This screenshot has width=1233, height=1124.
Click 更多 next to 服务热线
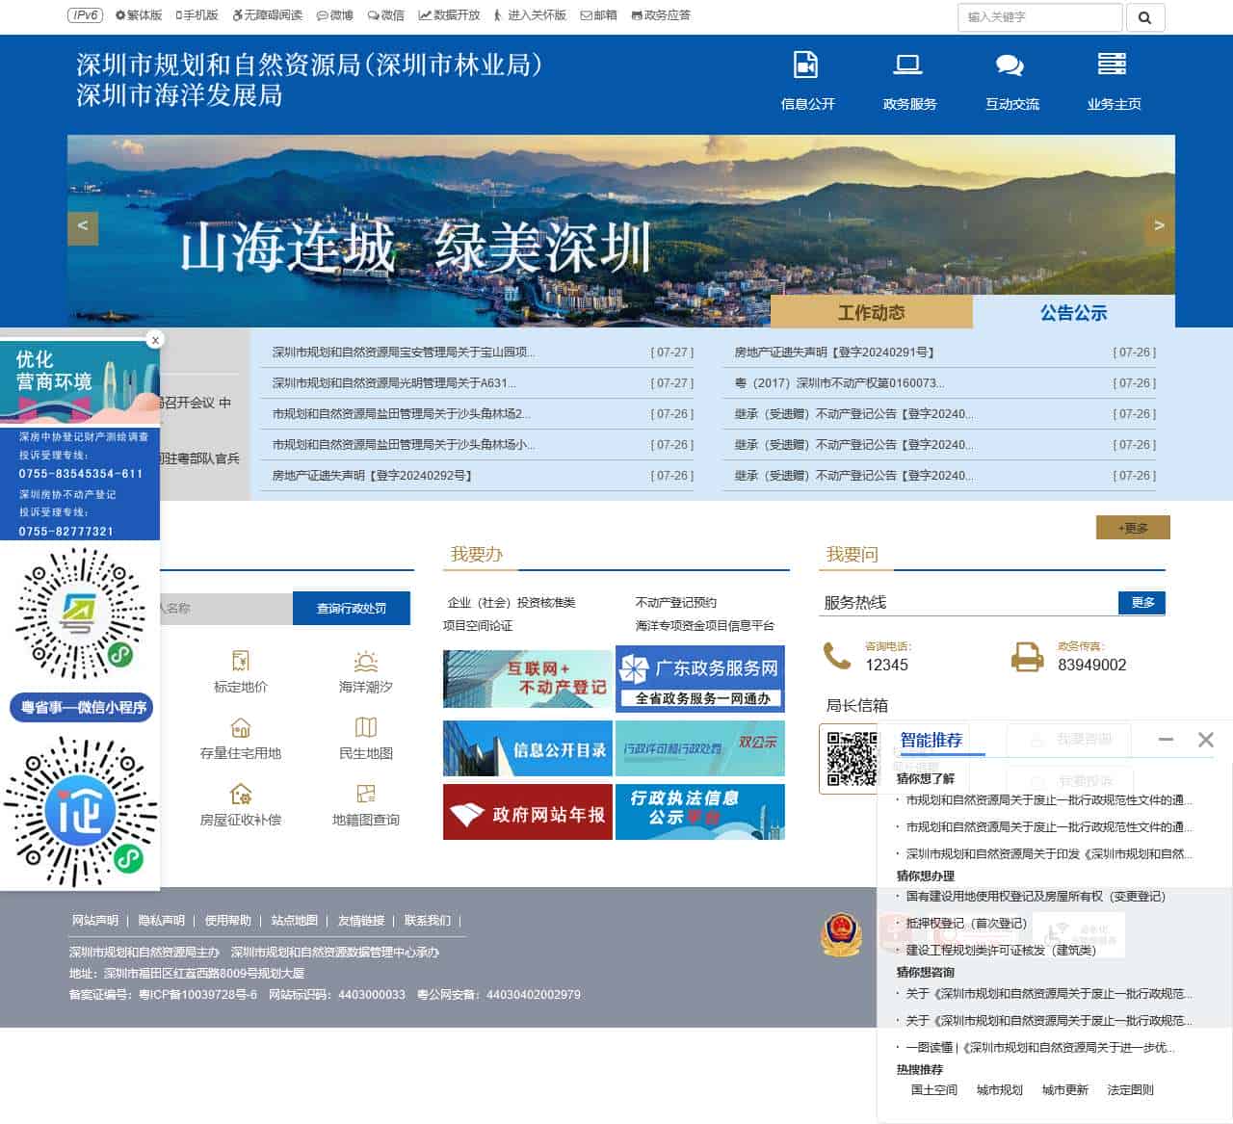tap(1141, 603)
